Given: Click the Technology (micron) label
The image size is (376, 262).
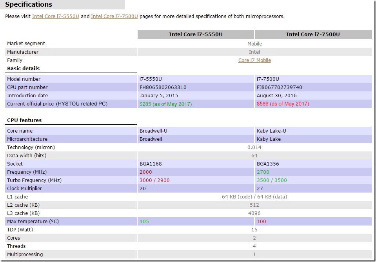Looking at the screenshot, I should [31, 147].
